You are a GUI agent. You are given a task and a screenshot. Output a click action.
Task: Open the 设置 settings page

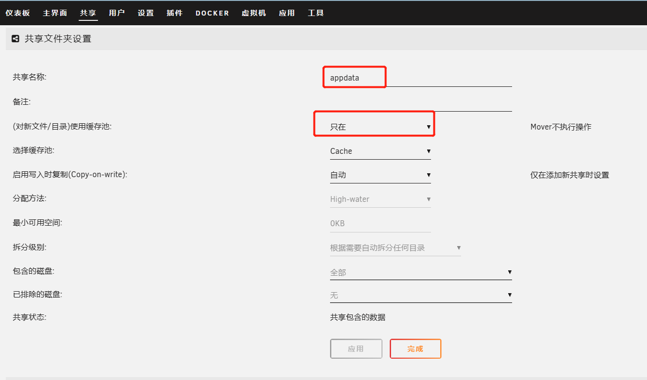146,13
